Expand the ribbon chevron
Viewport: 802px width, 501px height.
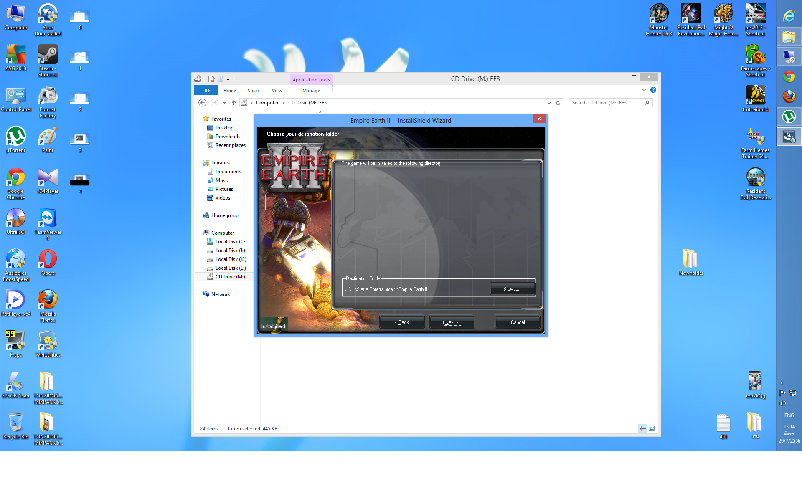tap(644, 90)
